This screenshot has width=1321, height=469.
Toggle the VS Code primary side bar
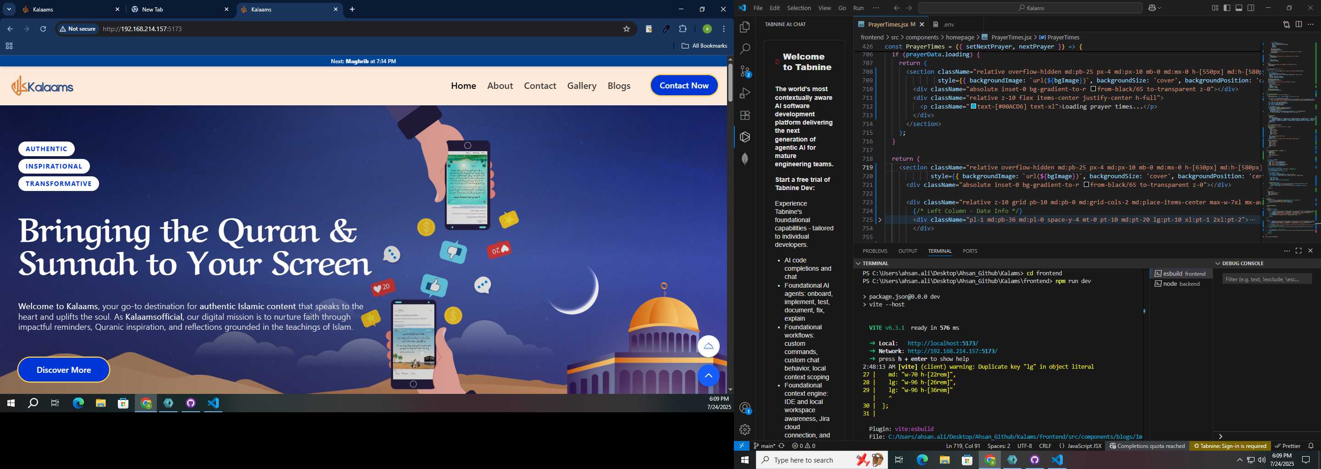1227,8
